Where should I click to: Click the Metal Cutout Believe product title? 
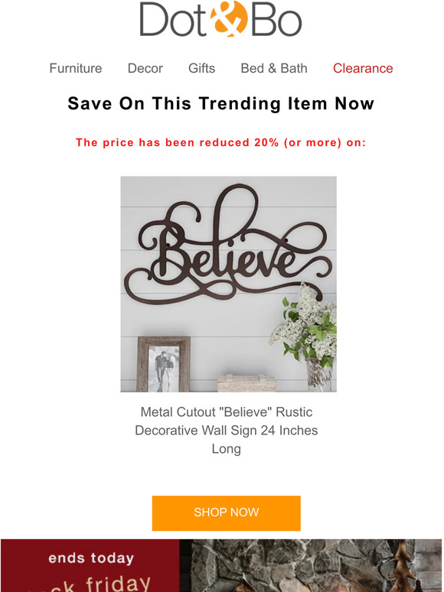pos(227,430)
